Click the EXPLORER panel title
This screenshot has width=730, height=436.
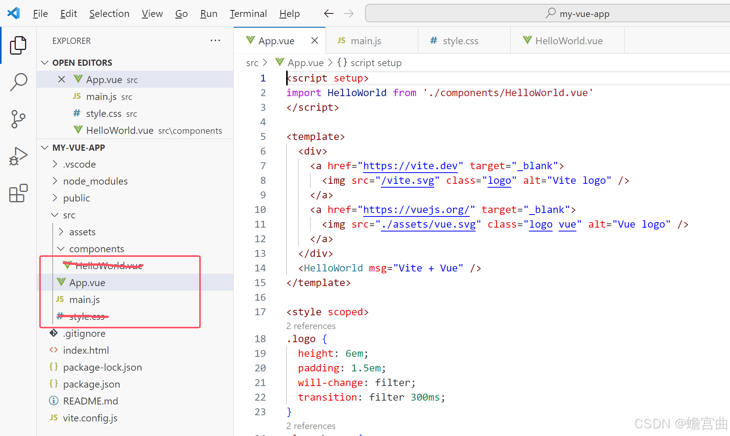72,41
